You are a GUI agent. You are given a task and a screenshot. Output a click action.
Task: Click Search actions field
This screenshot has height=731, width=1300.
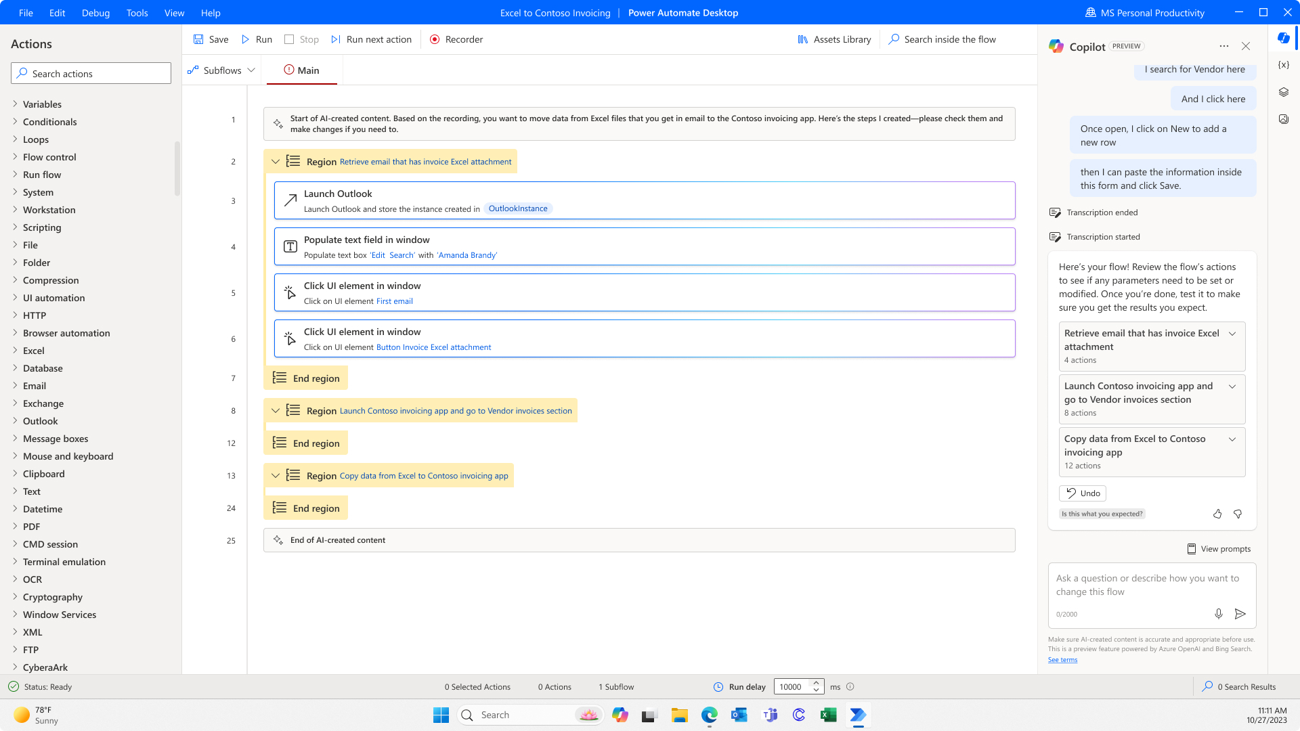pyautogui.click(x=91, y=74)
